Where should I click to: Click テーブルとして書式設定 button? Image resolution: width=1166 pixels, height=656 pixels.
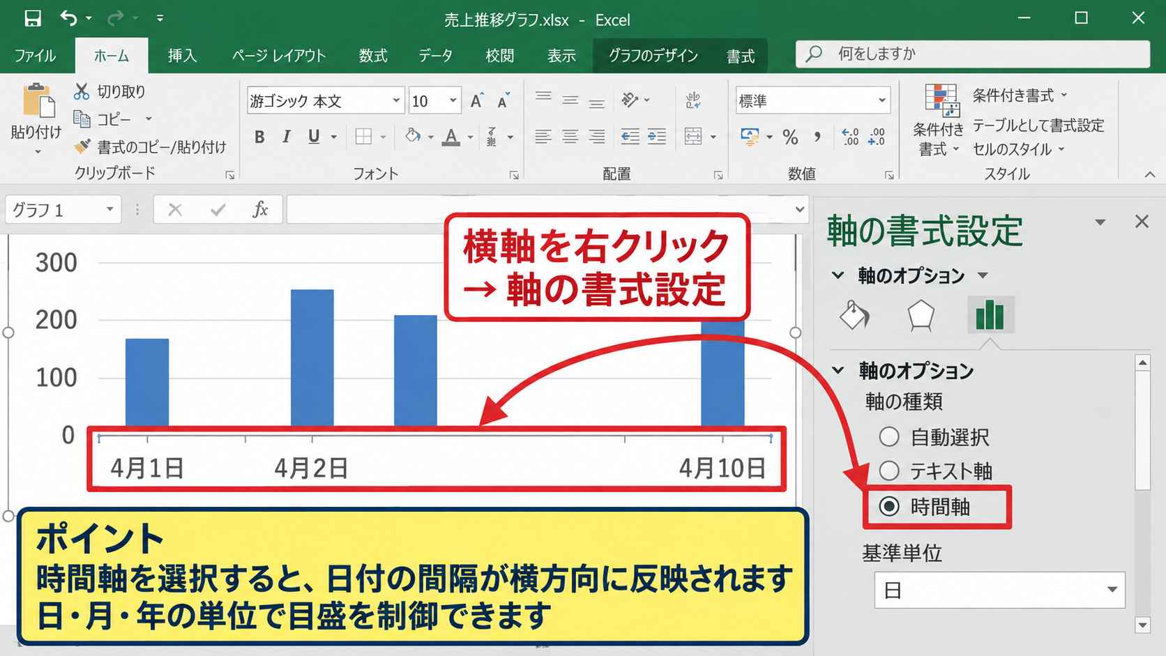pos(1038,125)
